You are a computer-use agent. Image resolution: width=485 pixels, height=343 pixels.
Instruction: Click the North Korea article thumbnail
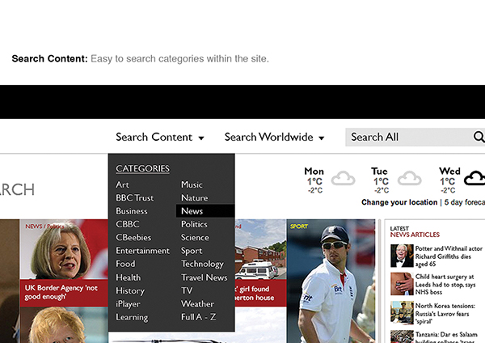click(x=402, y=312)
